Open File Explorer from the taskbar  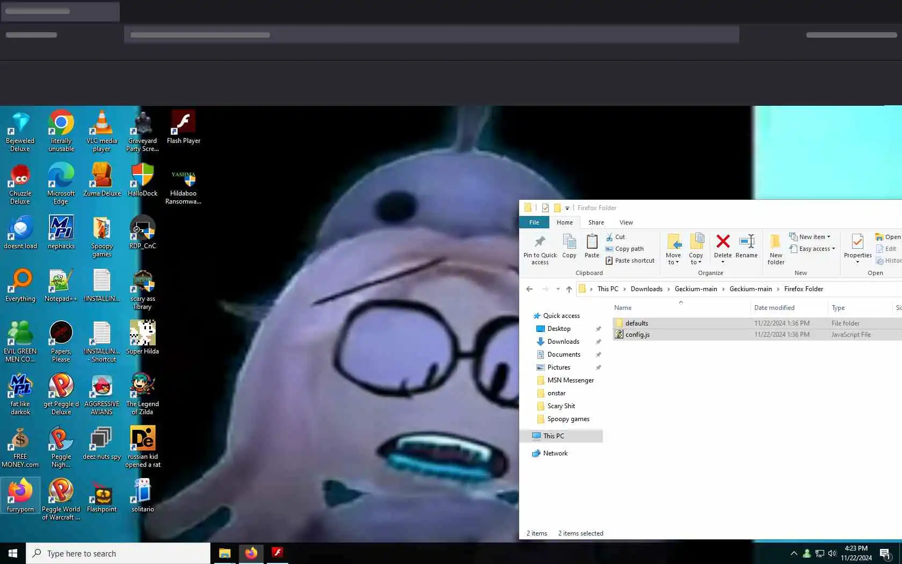[x=224, y=553]
